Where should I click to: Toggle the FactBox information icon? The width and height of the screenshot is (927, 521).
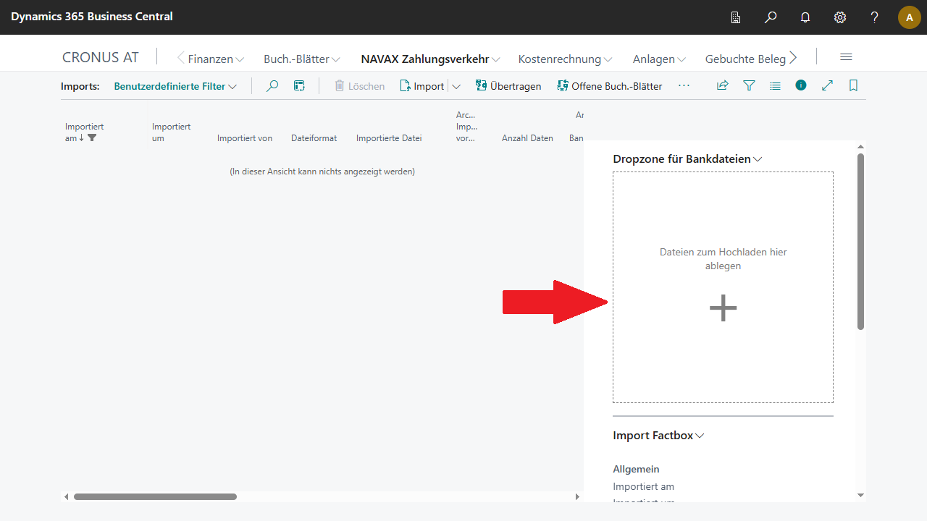(x=801, y=85)
